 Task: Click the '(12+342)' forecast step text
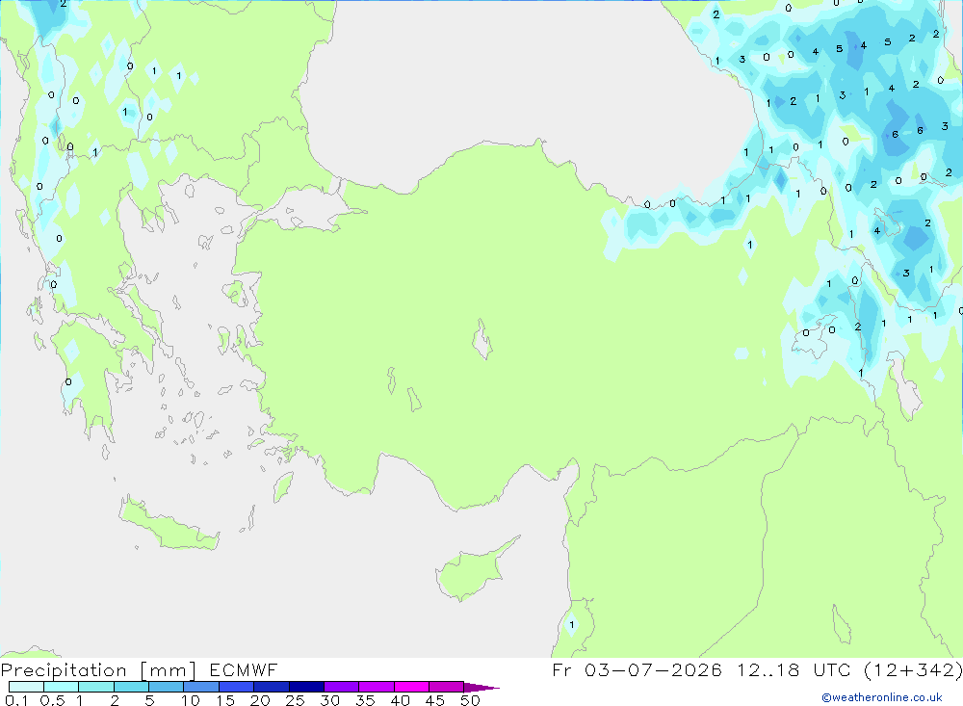tap(913, 669)
